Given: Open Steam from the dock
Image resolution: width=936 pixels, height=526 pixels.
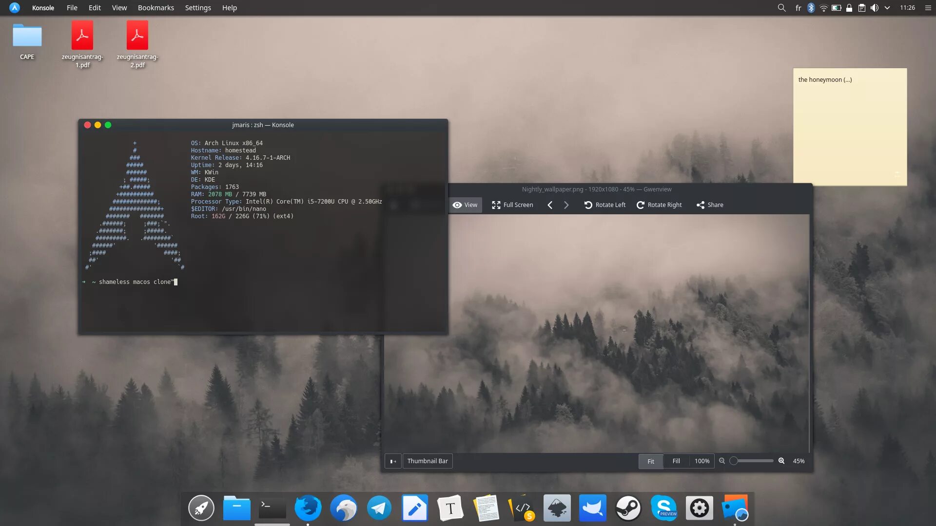Looking at the screenshot, I should (x=628, y=508).
